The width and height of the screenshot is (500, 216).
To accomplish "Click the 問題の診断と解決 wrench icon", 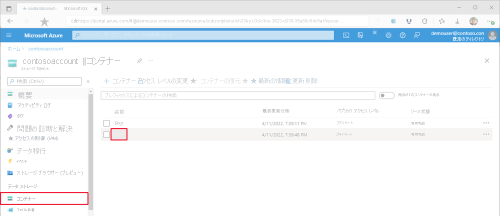I will 10,128.
